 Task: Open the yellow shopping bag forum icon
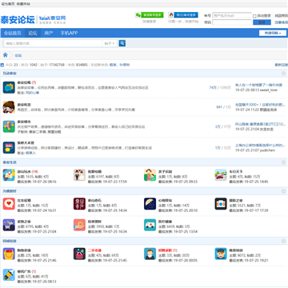[x=9, y=254]
